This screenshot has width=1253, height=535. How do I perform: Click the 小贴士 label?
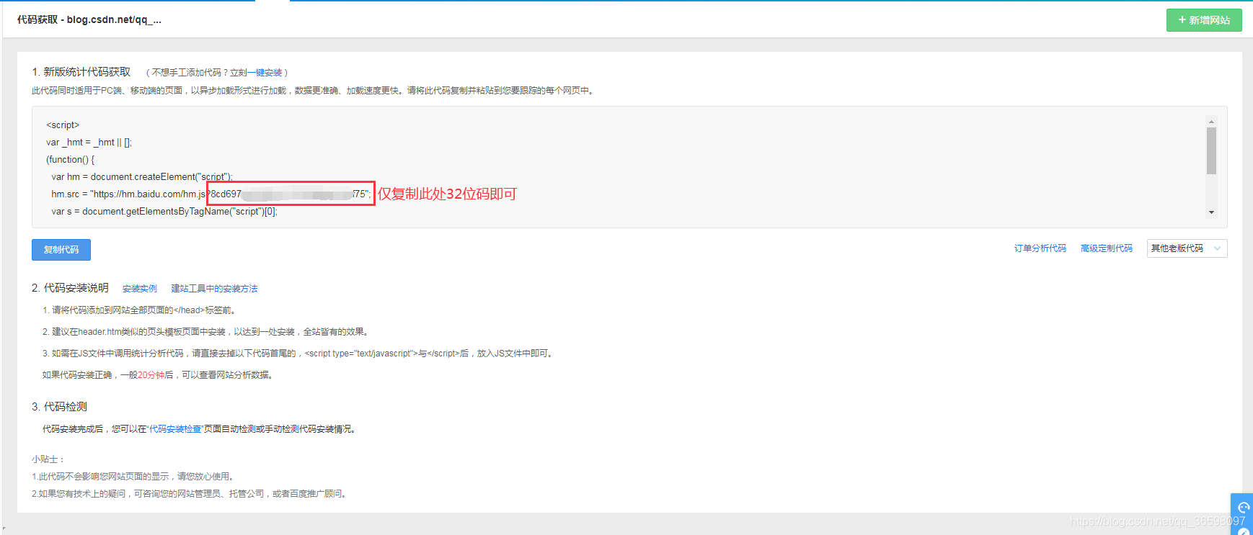point(48,459)
